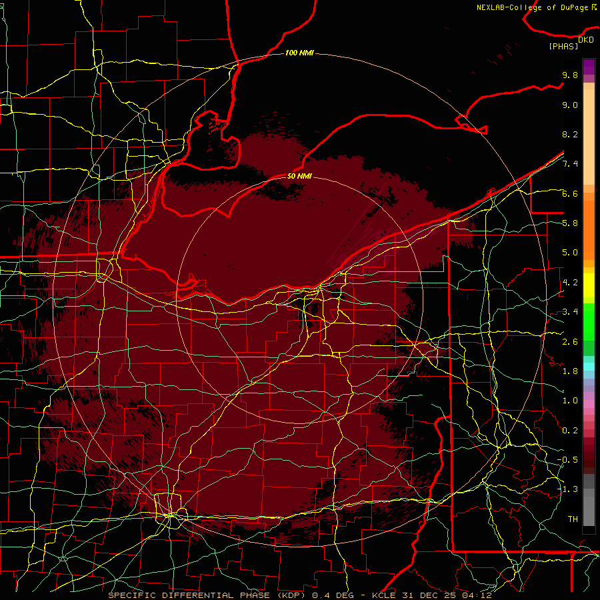Pick the purple band atop the color bar
Viewport: 600px width, 600px height.
point(589,67)
